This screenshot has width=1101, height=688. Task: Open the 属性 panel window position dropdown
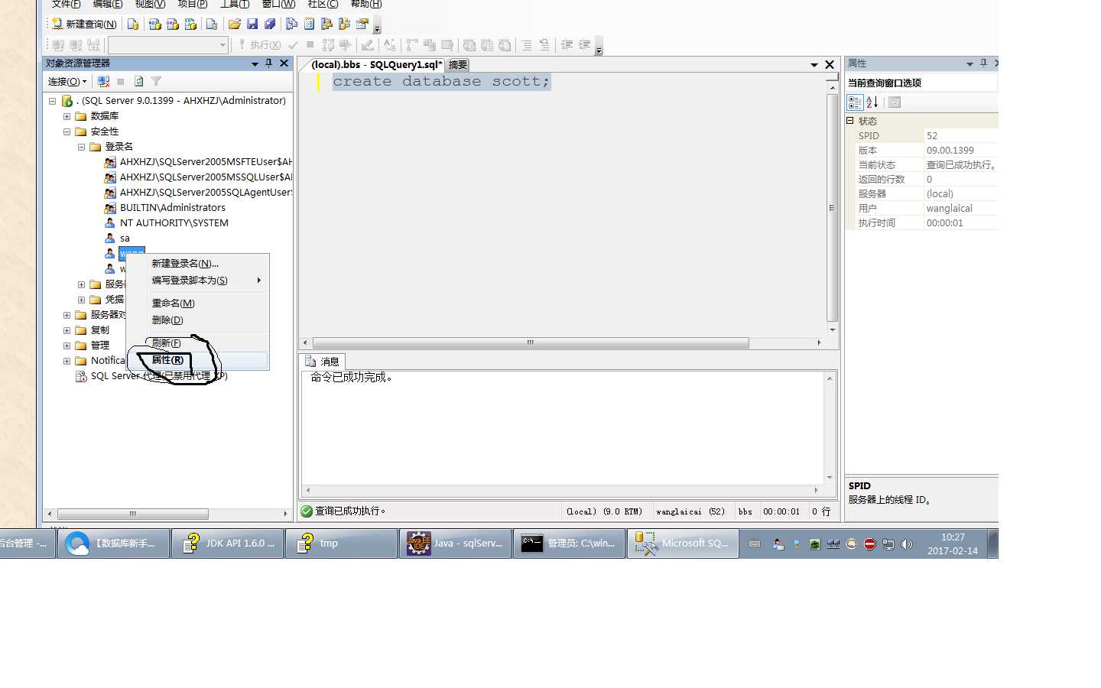(x=969, y=64)
